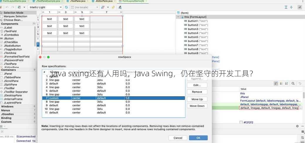This screenshot has height=143, width=305.
Task: Click Move Down in the rowSpecs dialog
Action: coord(197,106)
